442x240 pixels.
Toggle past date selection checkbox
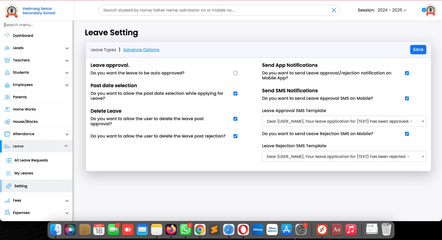click(235, 93)
